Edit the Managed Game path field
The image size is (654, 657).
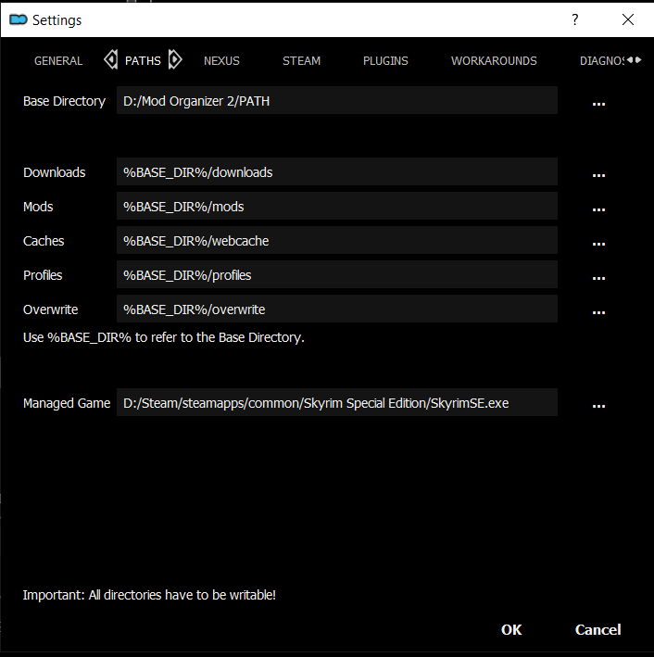click(337, 402)
